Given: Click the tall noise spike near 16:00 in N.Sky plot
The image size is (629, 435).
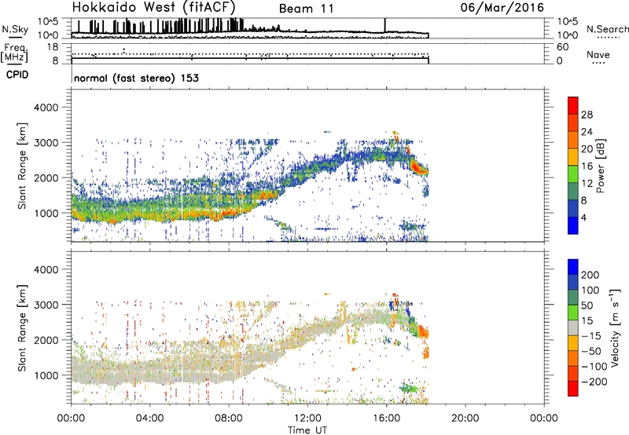Looking at the screenshot, I should pyautogui.click(x=385, y=25).
